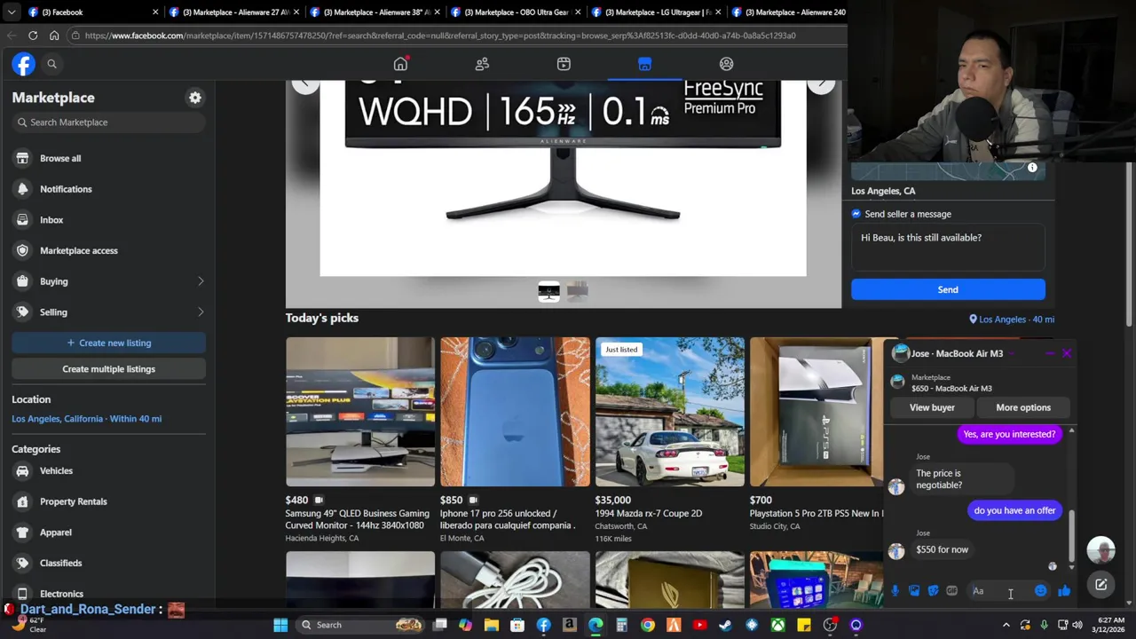The width and height of the screenshot is (1136, 639).
Task: Click the Facebook search magnifier icon
Action: coord(51,64)
